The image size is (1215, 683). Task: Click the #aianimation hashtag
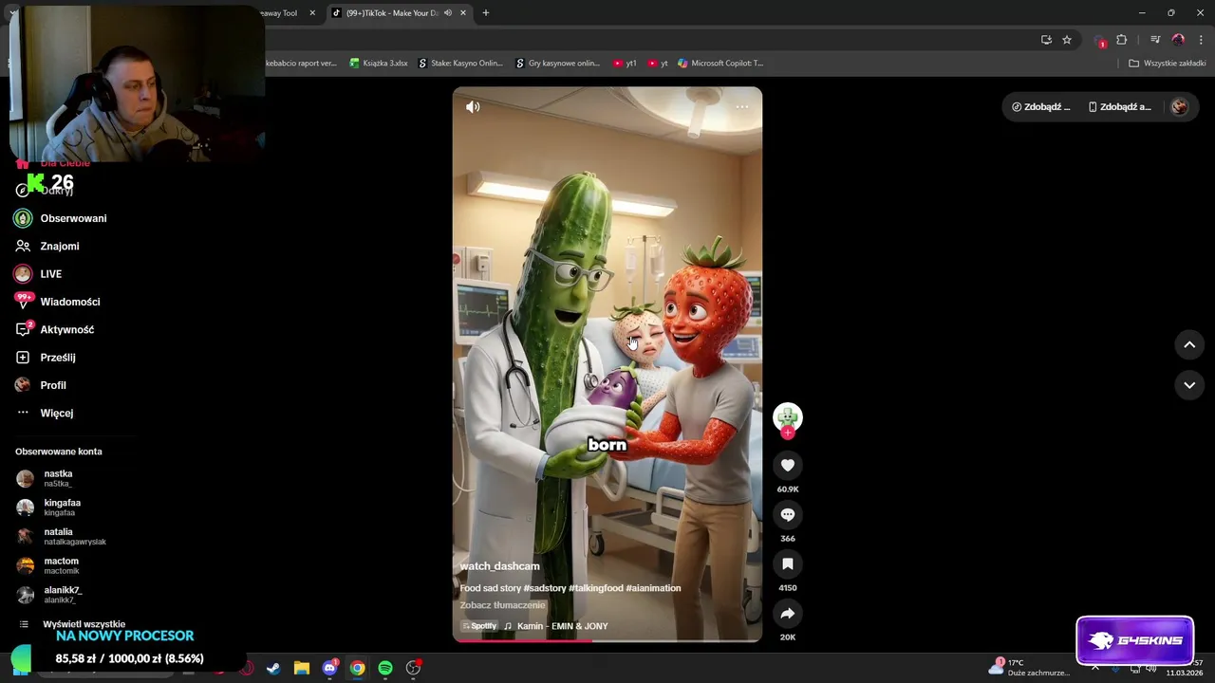653,588
